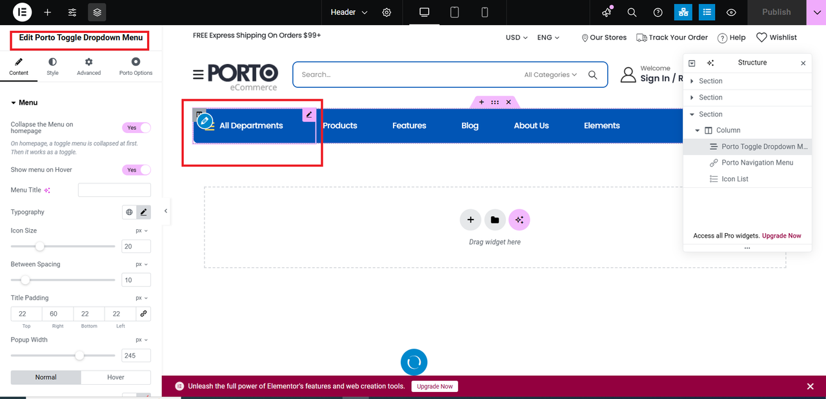Toggle linked values chain icon in Title Padding
Screen dimensions: 826x399
pos(143,314)
